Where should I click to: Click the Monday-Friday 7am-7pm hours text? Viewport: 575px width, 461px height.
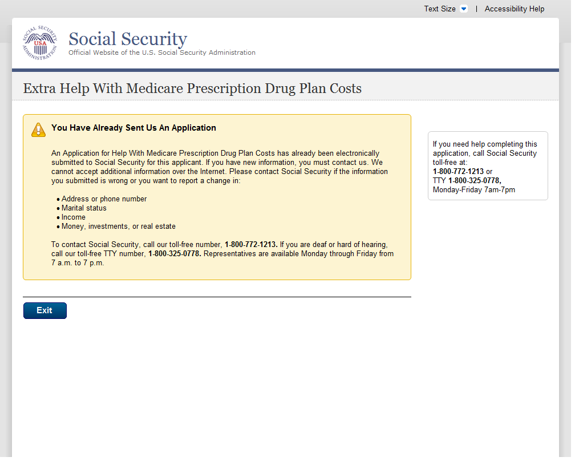tap(473, 190)
